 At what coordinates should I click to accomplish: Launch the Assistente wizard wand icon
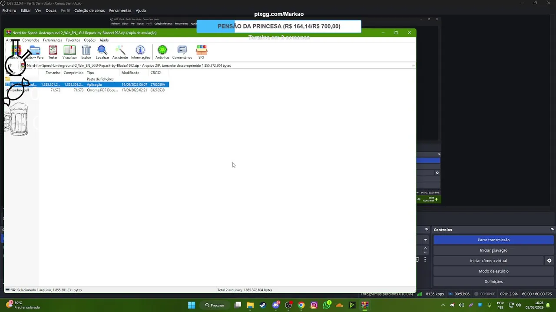click(x=120, y=52)
